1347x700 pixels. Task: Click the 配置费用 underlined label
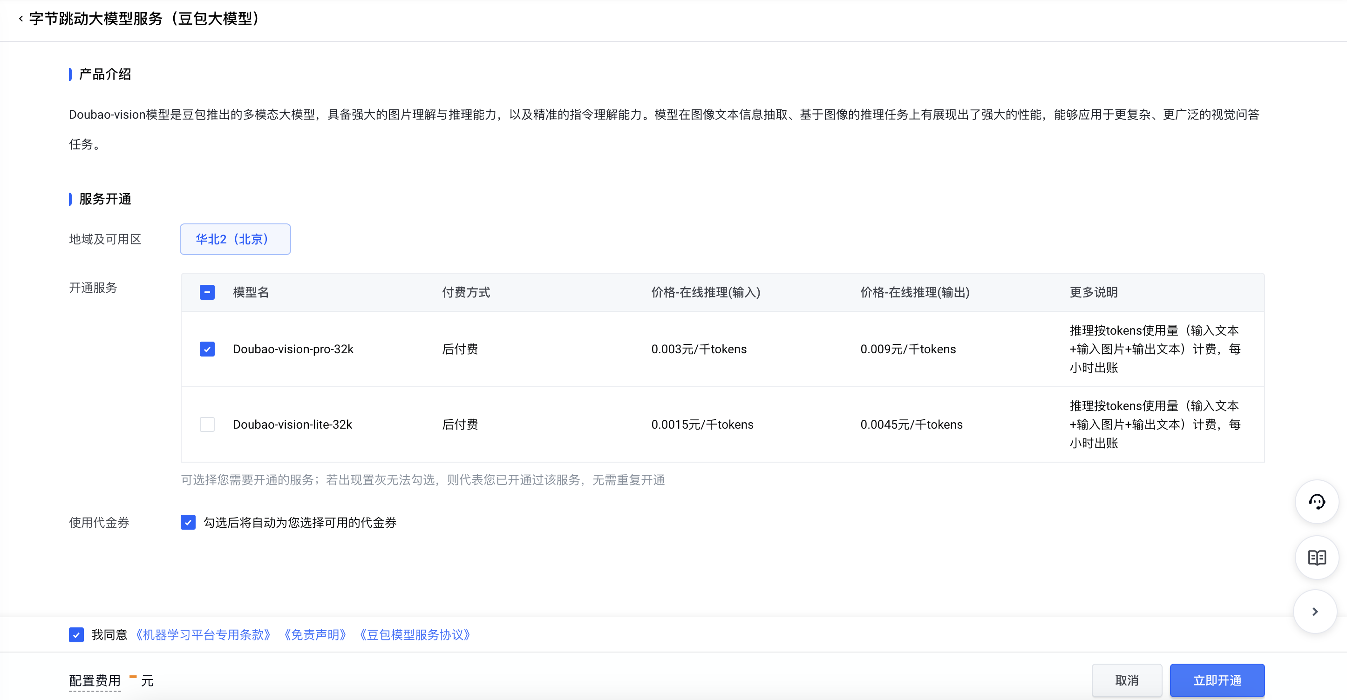point(95,680)
